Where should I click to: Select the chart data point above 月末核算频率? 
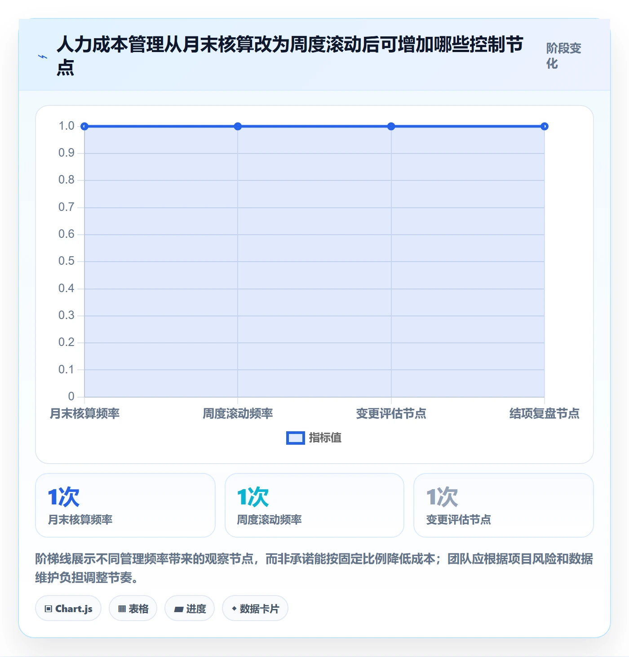pos(84,127)
